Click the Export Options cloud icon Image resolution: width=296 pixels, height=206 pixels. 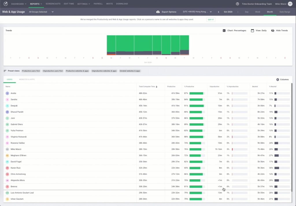coord(158,12)
